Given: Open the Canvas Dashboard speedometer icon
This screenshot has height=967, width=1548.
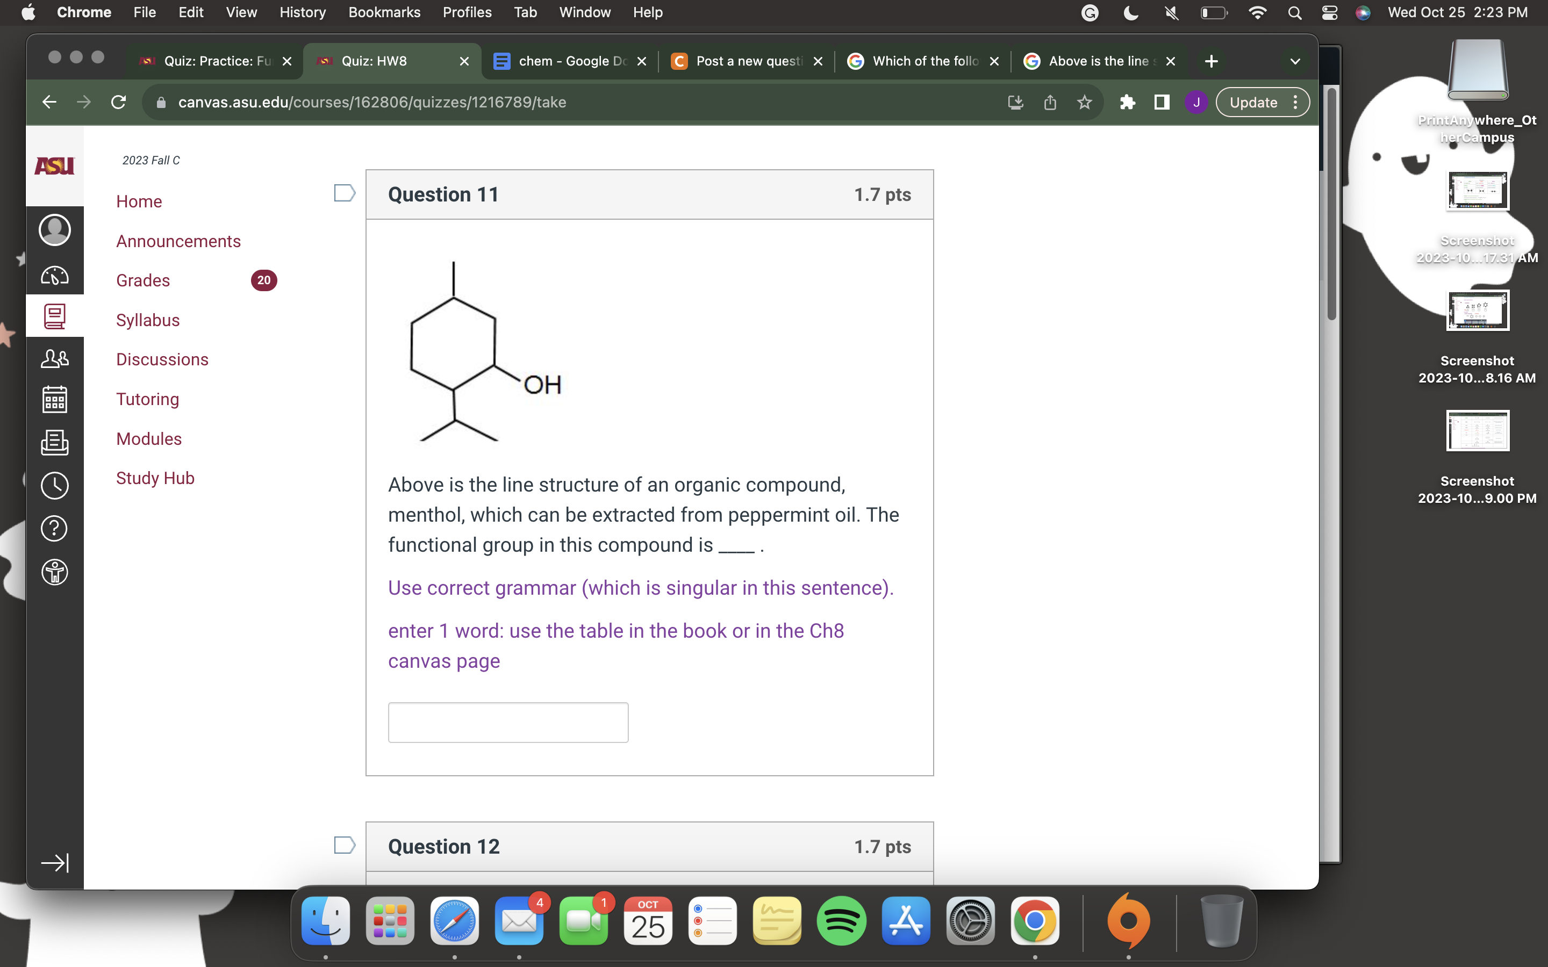Looking at the screenshot, I should (x=54, y=275).
